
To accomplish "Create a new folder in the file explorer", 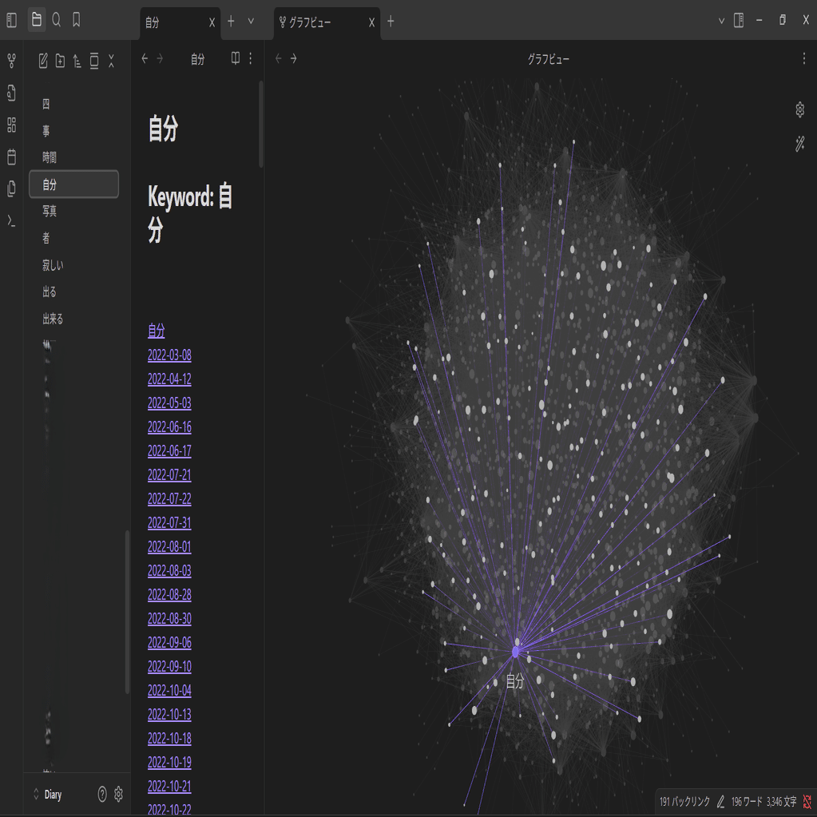I will coord(60,61).
